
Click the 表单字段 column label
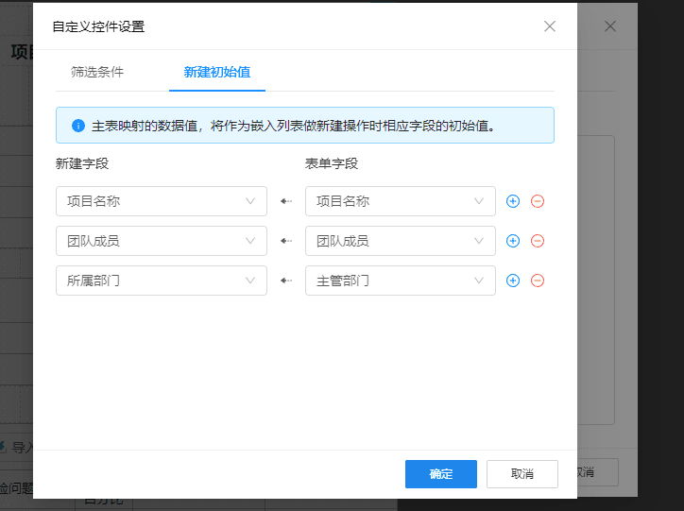pos(332,163)
